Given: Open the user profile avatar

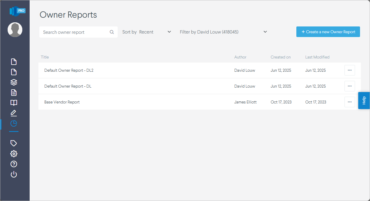Looking at the screenshot, I should coord(15,30).
